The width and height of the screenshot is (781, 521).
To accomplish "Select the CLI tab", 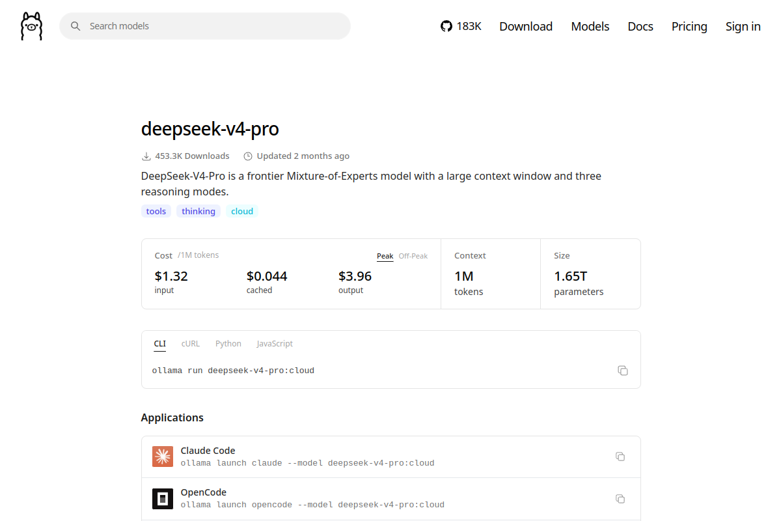I will point(160,344).
